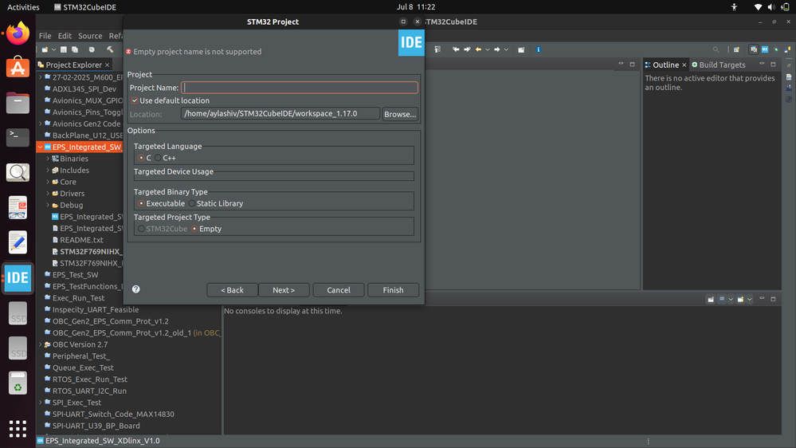Expand the OBC Version 2.7 project
796x448 pixels.
click(41, 344)
